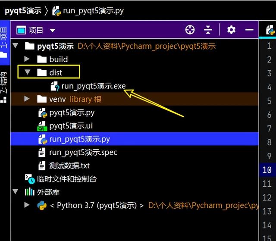Image resolution: width=276 pixels, height=241 pixels.
Task: Click the breadcrumb Python file icon
Action: point(56,11)
